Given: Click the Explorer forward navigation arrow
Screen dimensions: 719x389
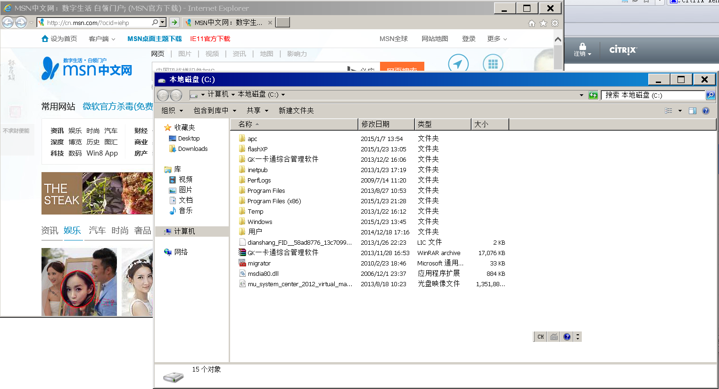Looking at the screenshot, I should pos(176,95).
